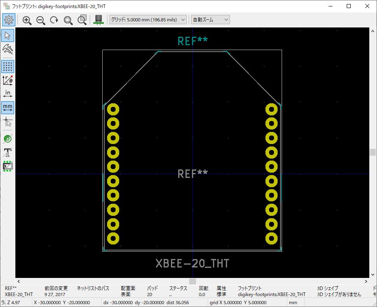Click the '標準' attribute value

[x=221, y=294]
